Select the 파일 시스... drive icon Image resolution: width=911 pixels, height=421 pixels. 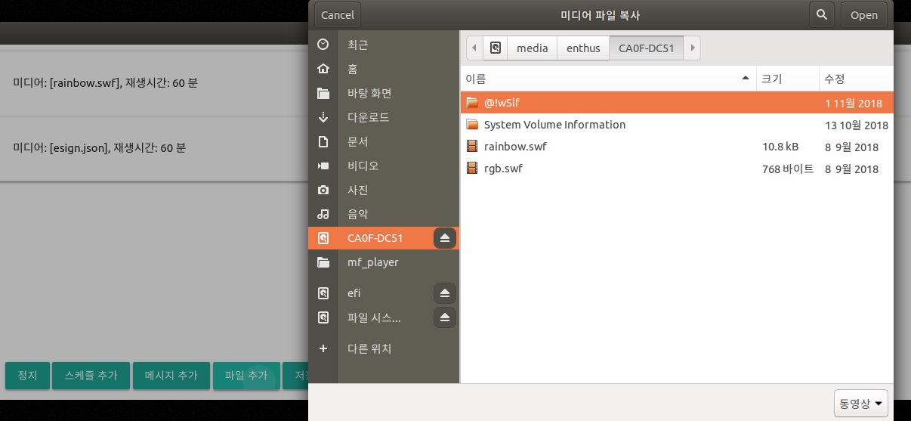point(323,317)
